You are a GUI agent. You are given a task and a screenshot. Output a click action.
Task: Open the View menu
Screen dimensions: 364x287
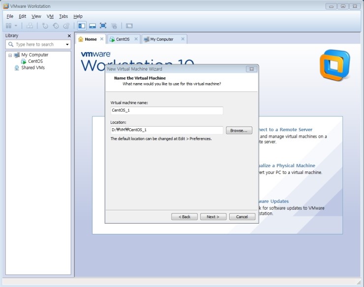(x=36, y=16)
